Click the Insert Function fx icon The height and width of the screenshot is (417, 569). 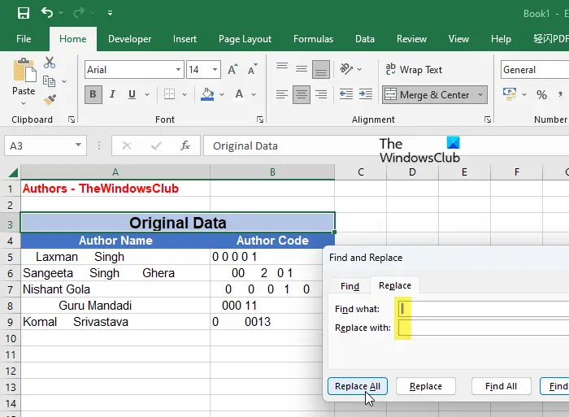(x=185, y=146)
